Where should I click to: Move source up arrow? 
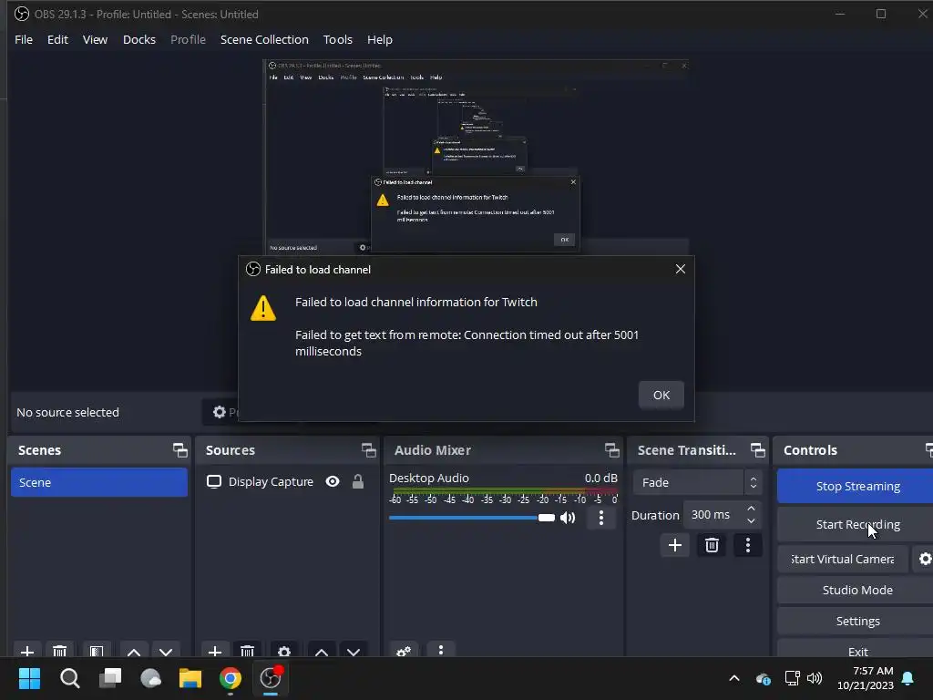[322, 651]
